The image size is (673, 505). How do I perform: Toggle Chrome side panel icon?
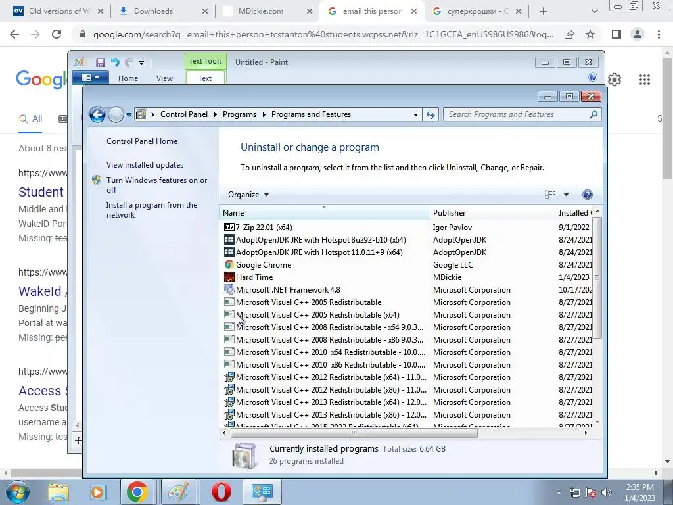click(x=616, y=34)
